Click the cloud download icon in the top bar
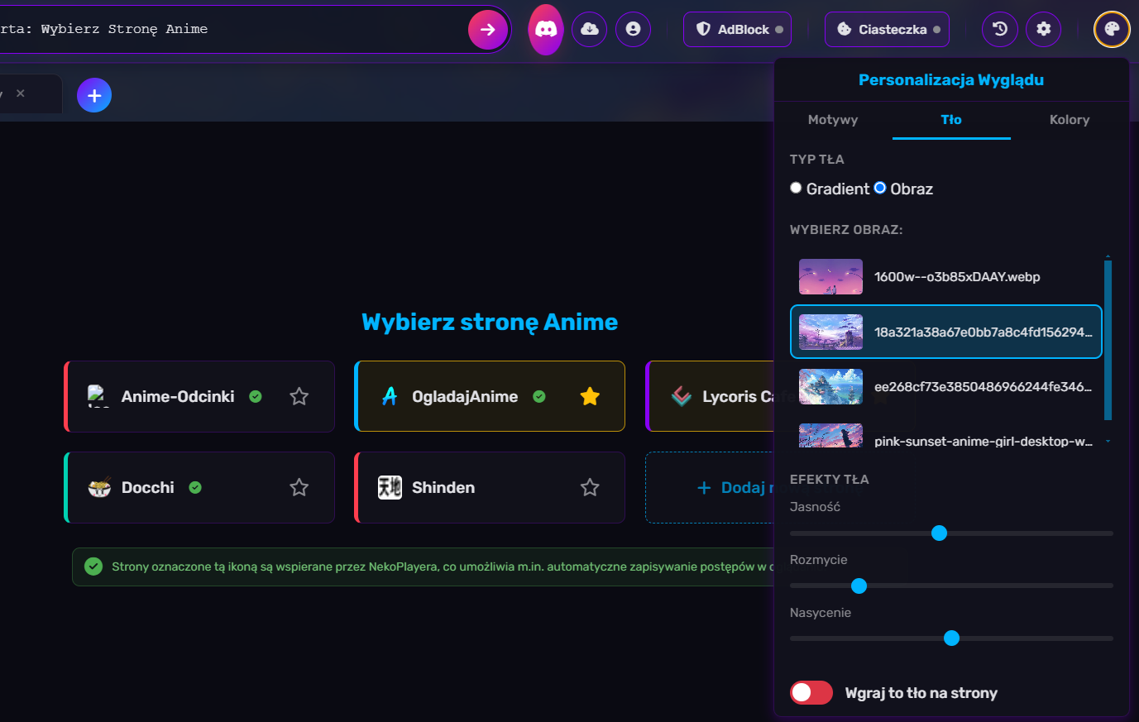This screenshot has height=722, width=1139. 589,29
